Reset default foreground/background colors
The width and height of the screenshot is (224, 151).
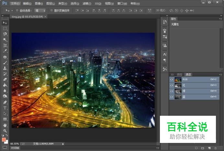tap(3, 135)
